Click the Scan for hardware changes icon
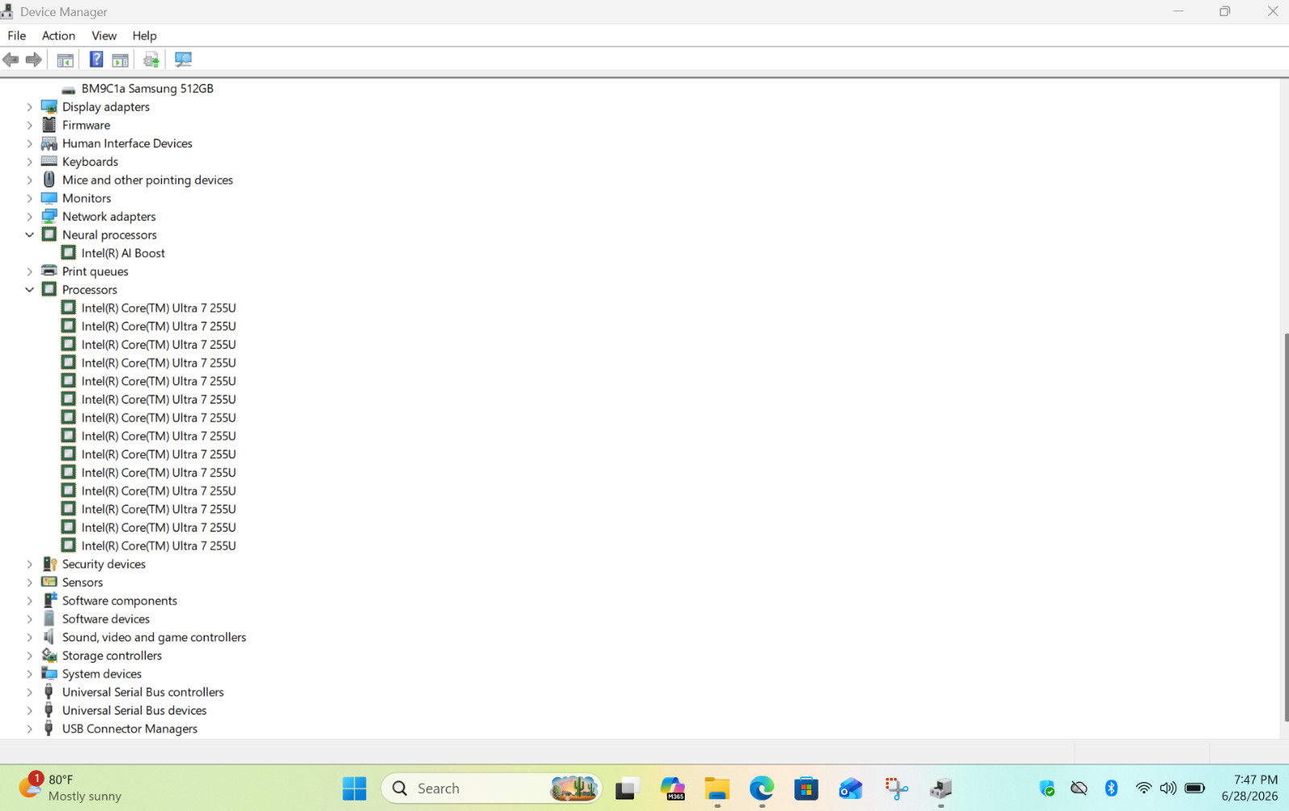The width and height of the screenshot is (1289, 811). tap(184, 60)
